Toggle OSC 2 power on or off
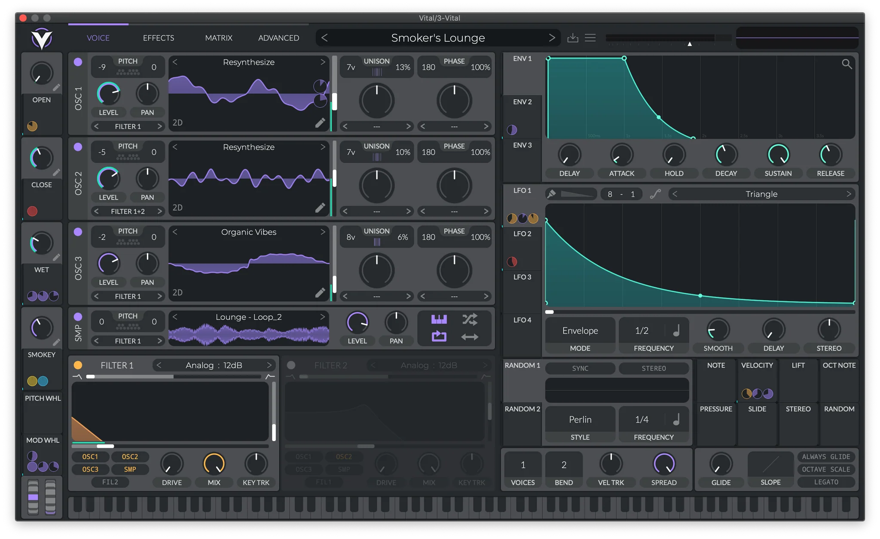Screen dimensions: 880x539 click(x=78, y=147)
